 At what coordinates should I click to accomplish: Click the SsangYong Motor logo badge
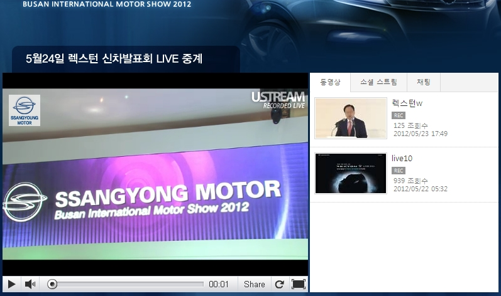click(x=25, y=110)
